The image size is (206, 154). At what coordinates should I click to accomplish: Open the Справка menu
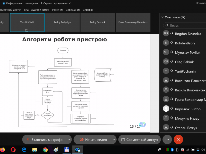[x=88, y=10]
